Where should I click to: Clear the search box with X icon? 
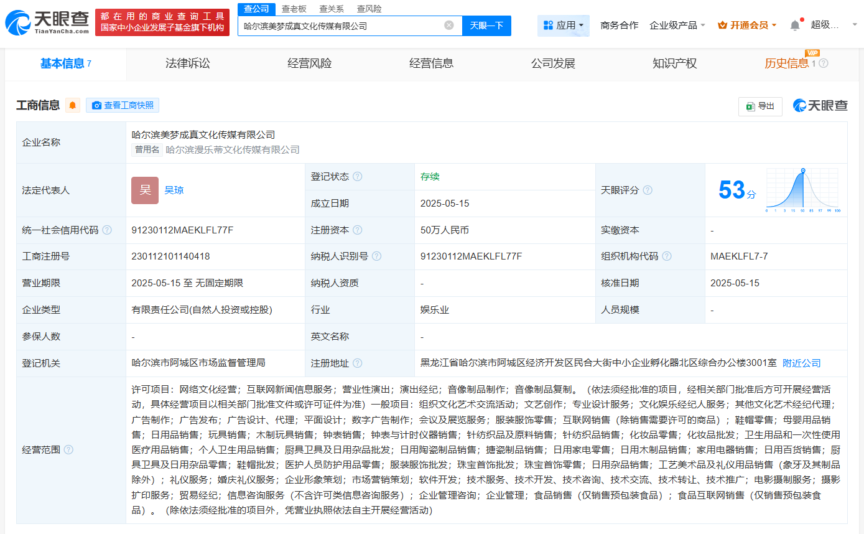coord(448,26)
